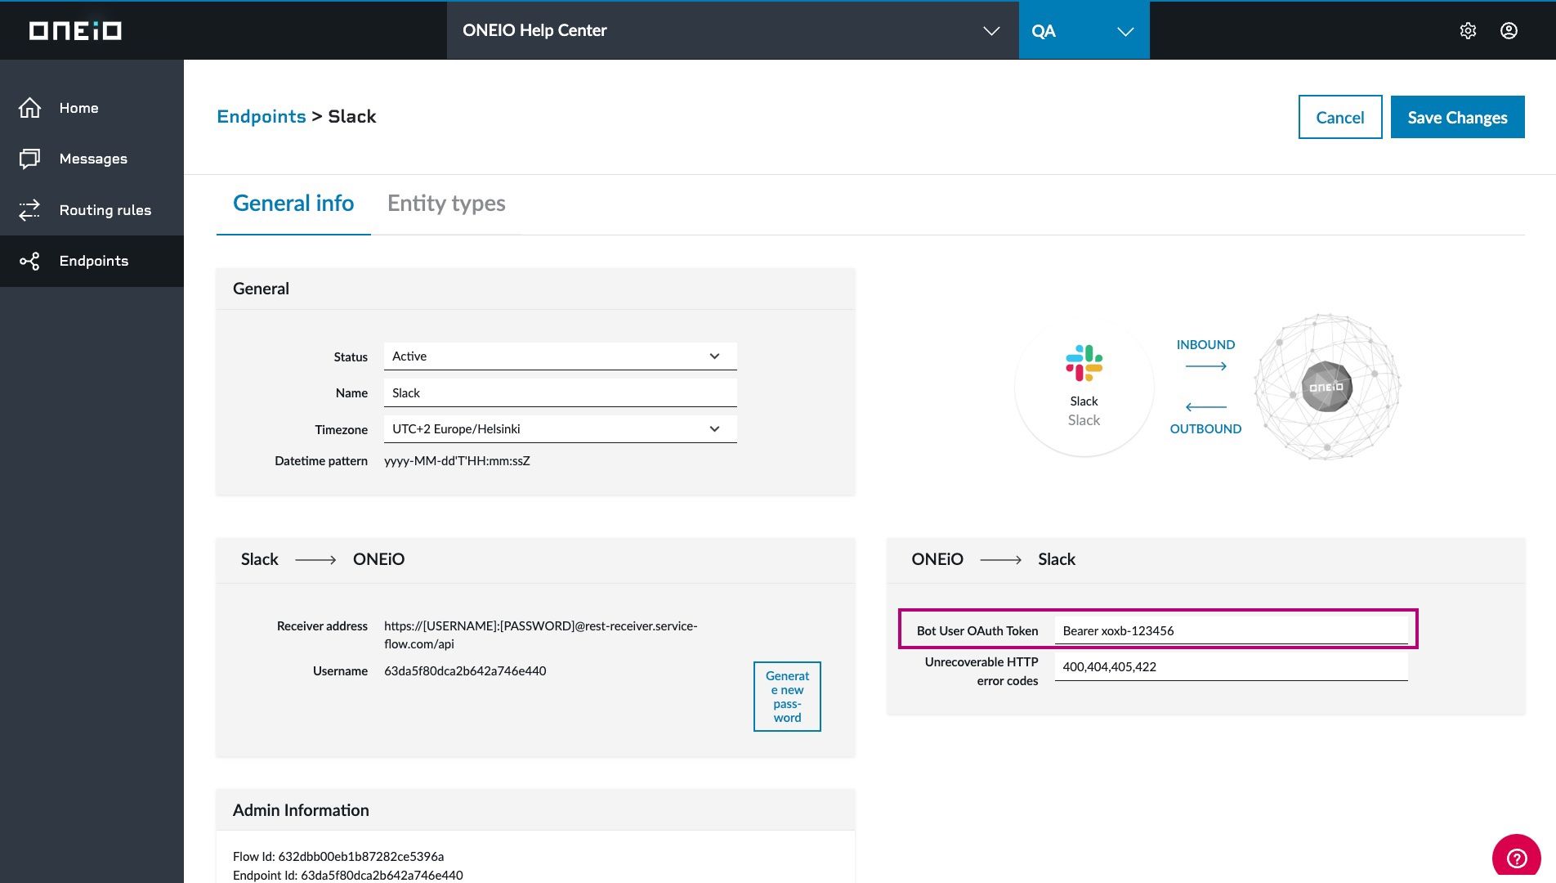Click the Routing rules arrows icon

pos(29,210)
